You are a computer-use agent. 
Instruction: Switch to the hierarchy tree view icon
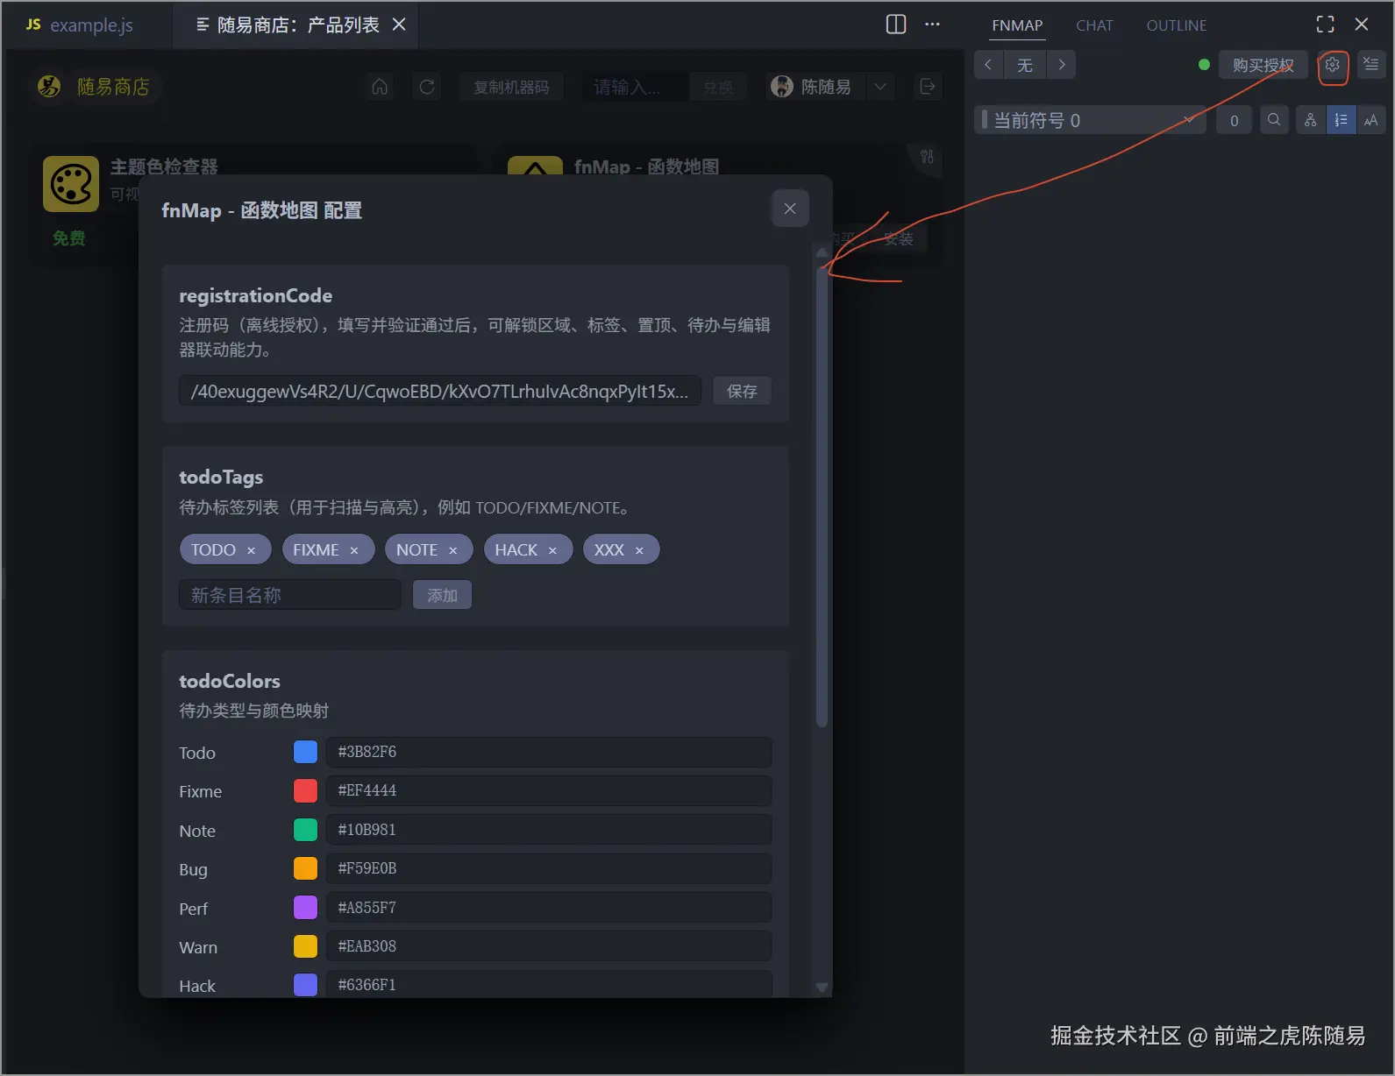pyautogui.click(x=1310, y=120)
